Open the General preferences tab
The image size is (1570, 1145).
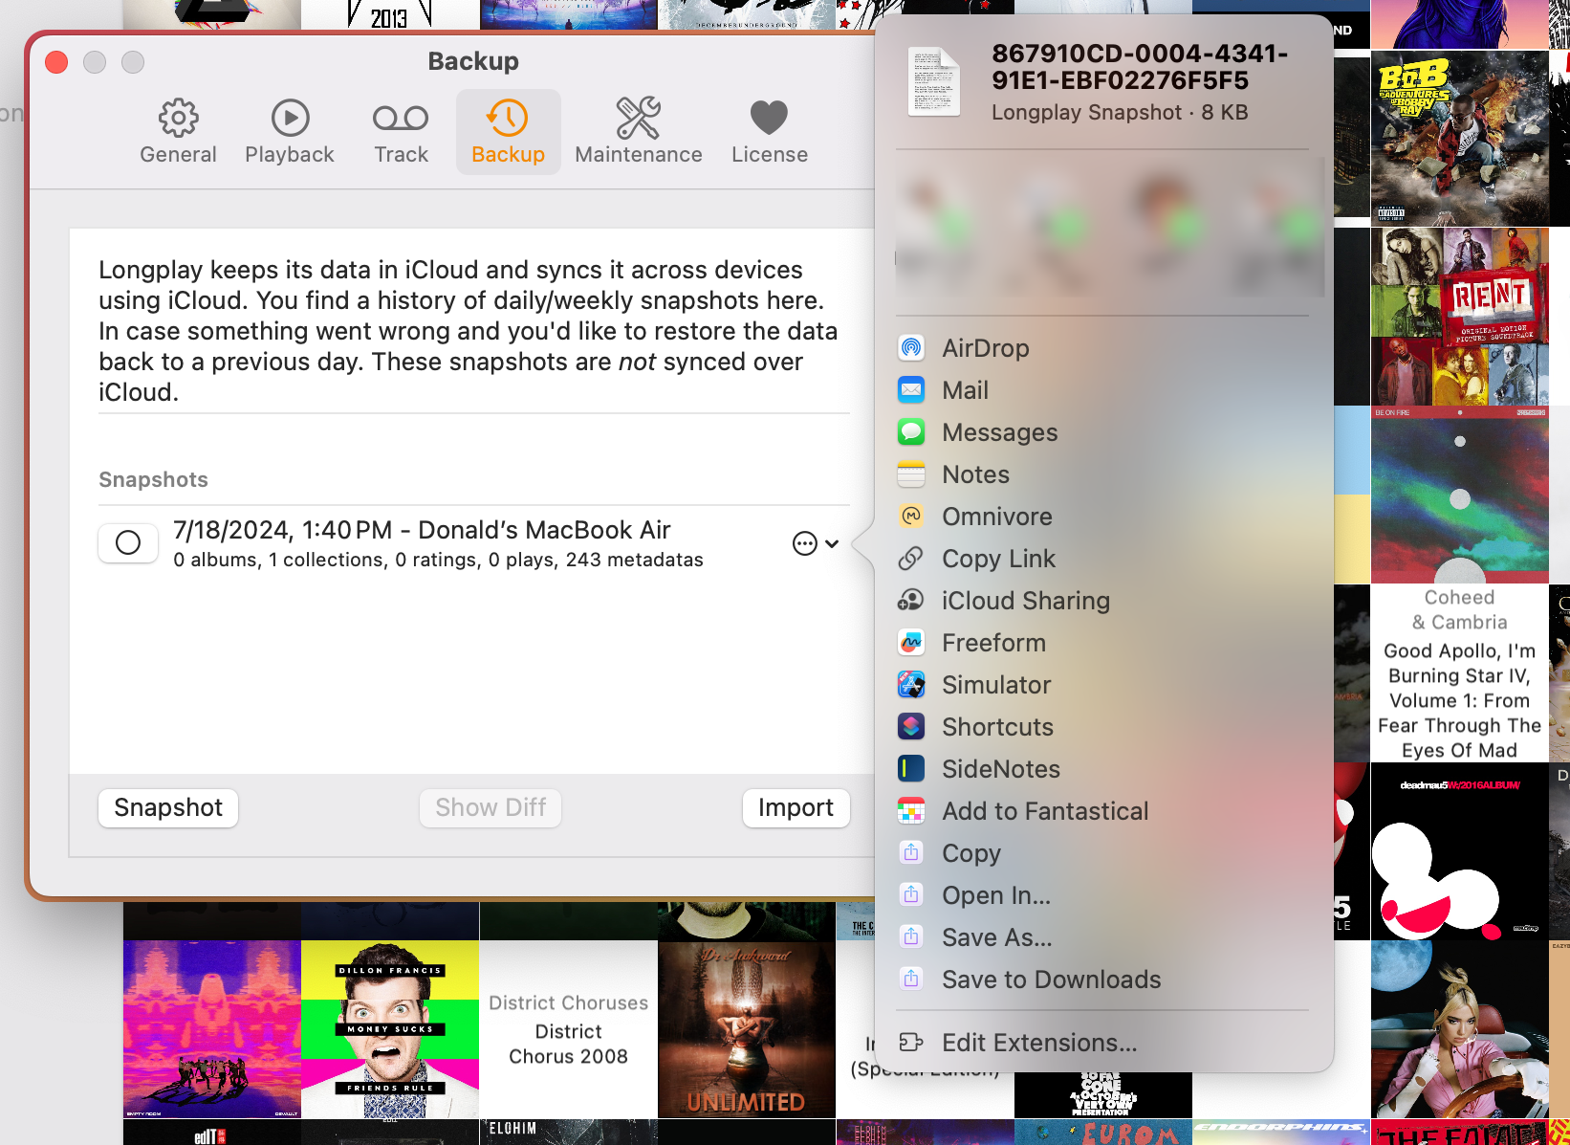click(178, 132)
